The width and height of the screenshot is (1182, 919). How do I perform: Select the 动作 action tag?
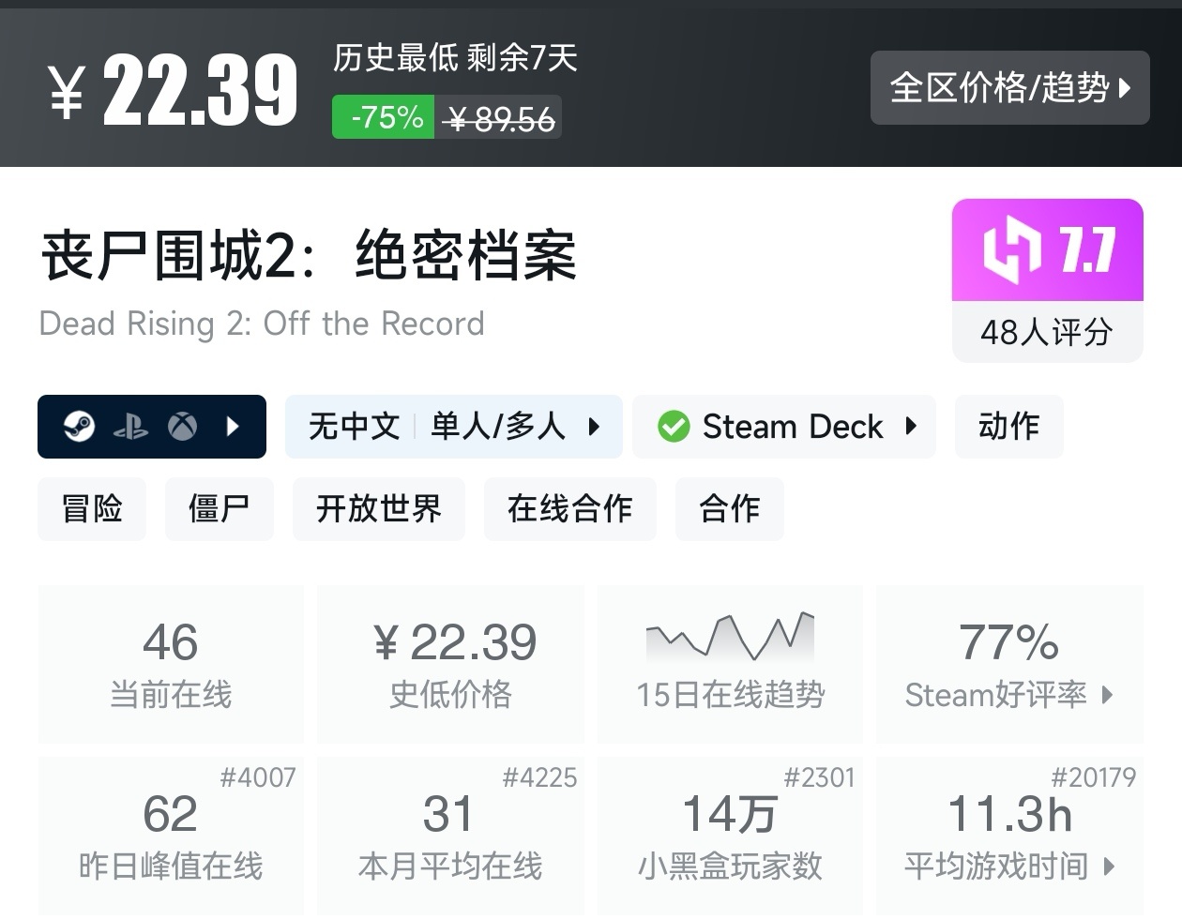coord(1008,427)
